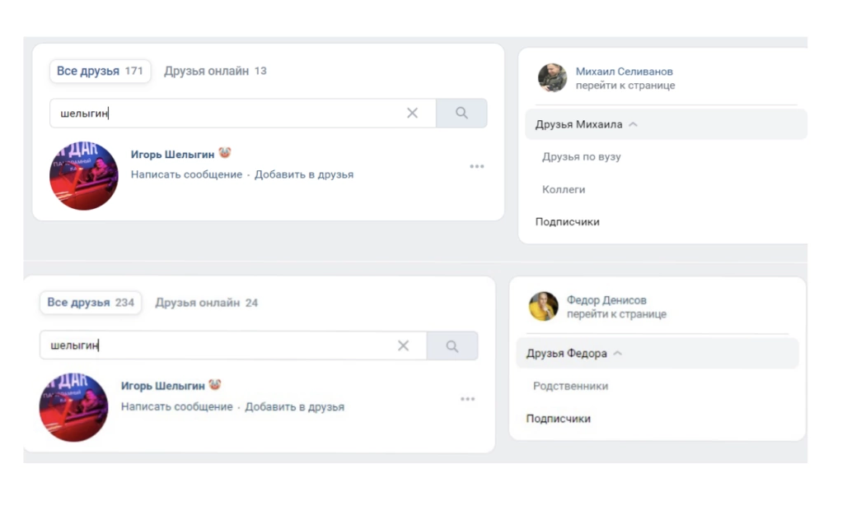Open three-dots menu for lower Игорь Шелыгин result
861x510 pixels.
pos(468,400)
